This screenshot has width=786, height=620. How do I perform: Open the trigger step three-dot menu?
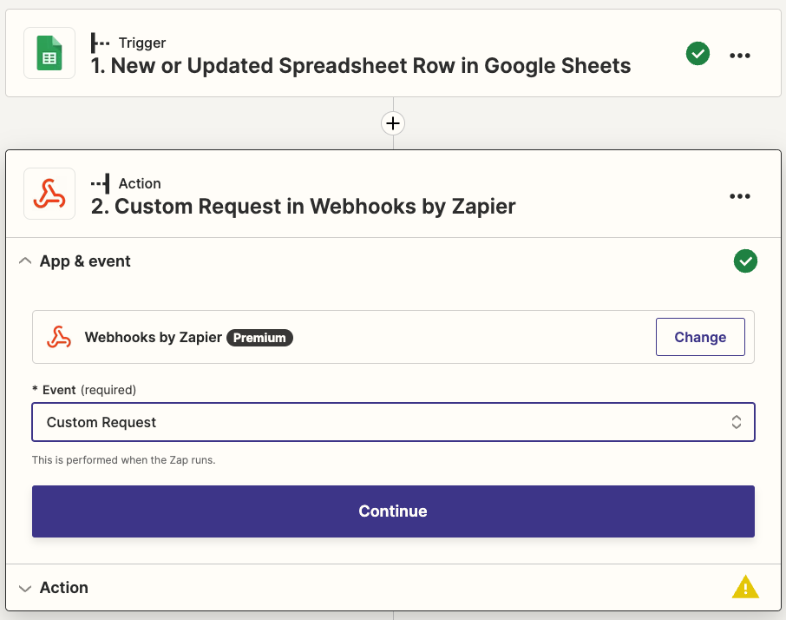tap(740, 55)
